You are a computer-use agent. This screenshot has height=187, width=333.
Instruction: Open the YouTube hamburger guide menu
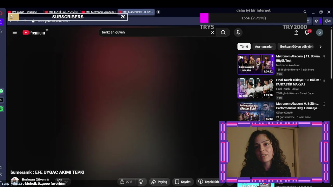(x=15, y=32)
